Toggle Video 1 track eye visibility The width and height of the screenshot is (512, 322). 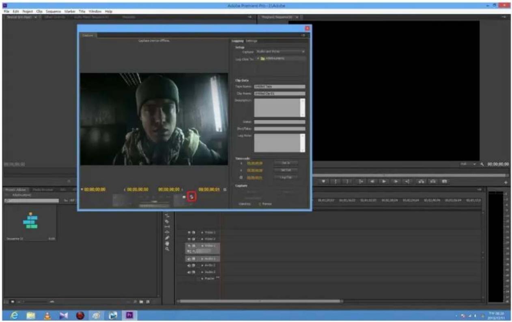[x=189, y=245]
